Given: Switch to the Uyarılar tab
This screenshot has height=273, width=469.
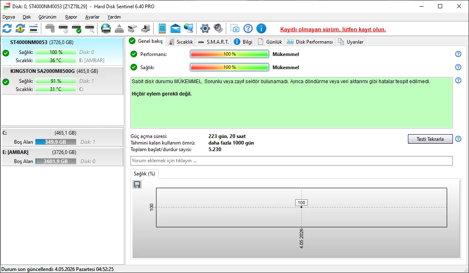Looking at the screenshot, I should tap(351, 42).
